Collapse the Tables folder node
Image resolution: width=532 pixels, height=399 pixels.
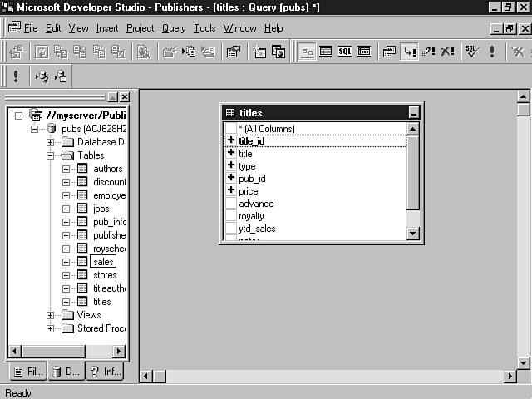coord(51,155)
